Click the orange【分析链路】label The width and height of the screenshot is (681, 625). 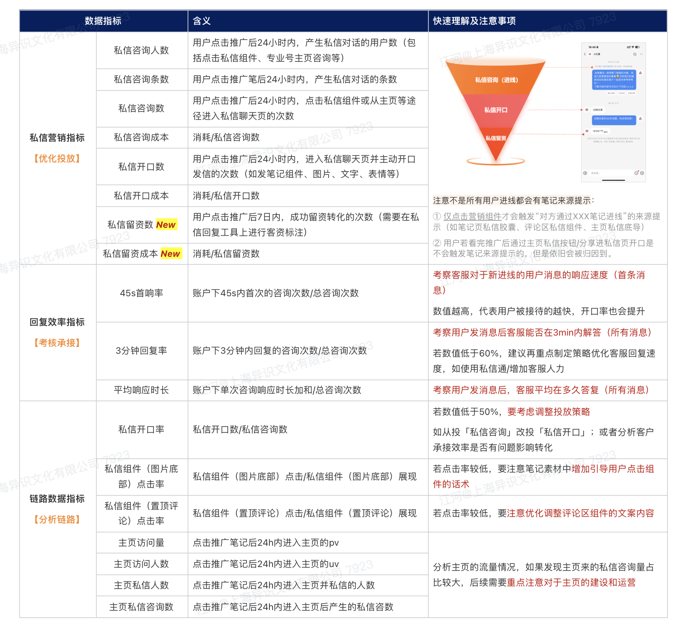[57, 519]
